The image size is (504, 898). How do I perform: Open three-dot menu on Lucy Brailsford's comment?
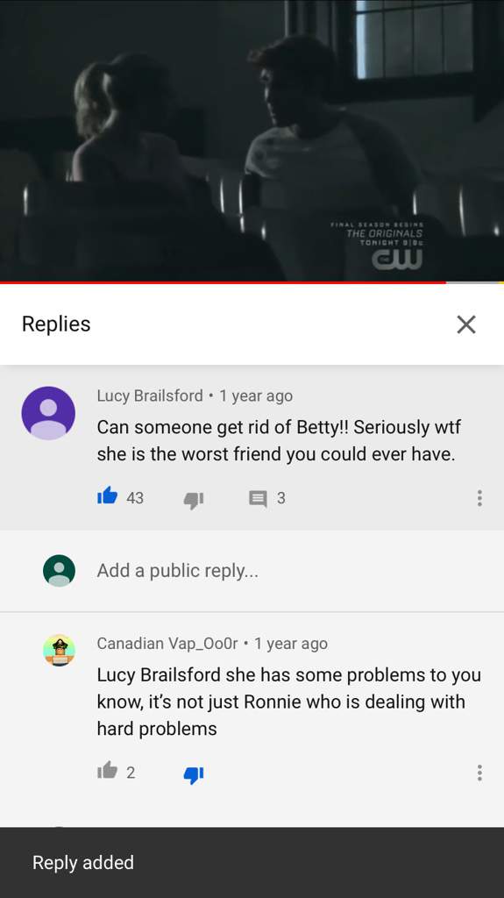tap(479, 498)
